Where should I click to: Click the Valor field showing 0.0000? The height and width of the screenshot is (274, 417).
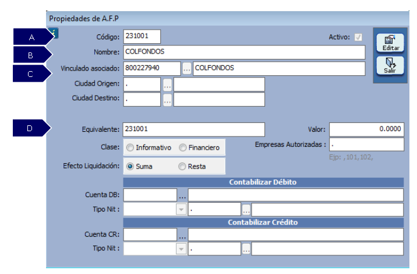tap(367, 129)
